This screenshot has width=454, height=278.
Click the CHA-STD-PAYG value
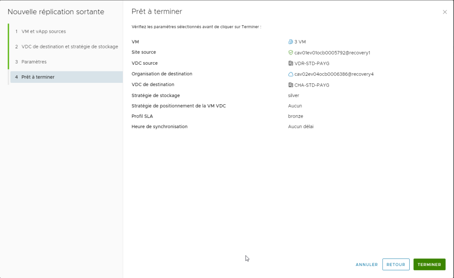coord(312,85)
